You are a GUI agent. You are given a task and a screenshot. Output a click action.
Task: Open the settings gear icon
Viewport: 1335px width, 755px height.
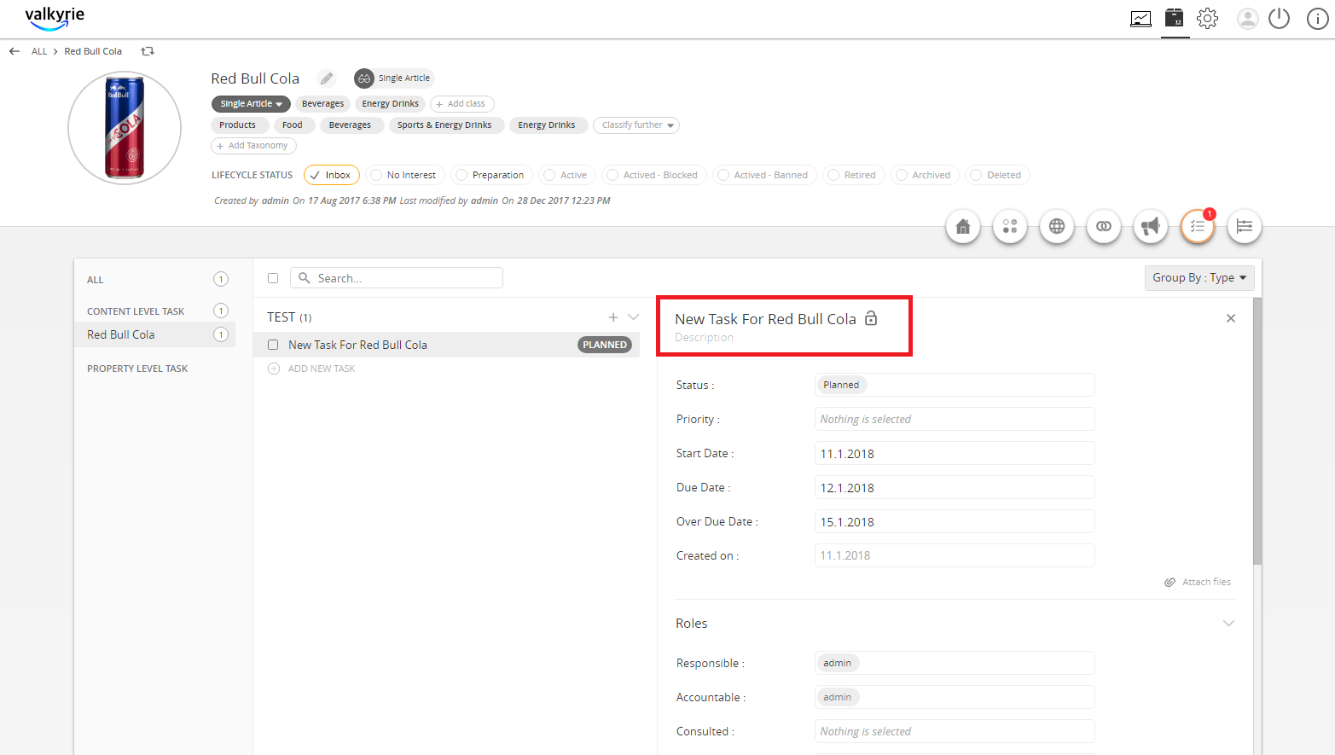pos(1207,18)
